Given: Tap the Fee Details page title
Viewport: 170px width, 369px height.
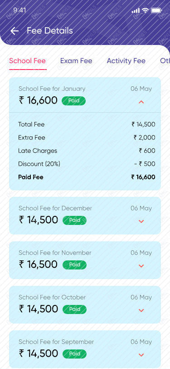Looking at the screenshot, I should pyautogui.click(x=50, y=30).
